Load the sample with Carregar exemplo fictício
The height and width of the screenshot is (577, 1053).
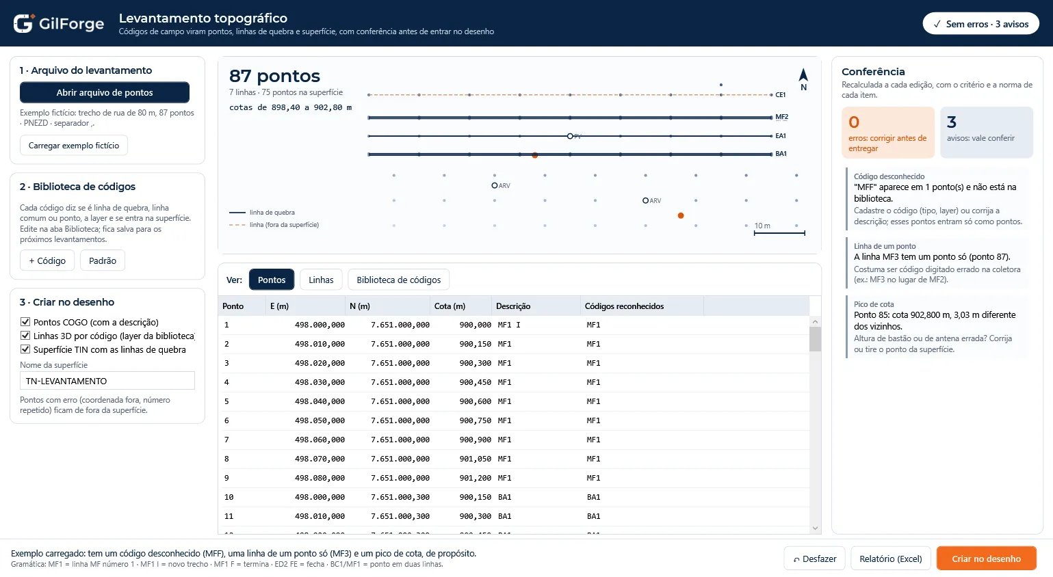click(x=74, y=146)
